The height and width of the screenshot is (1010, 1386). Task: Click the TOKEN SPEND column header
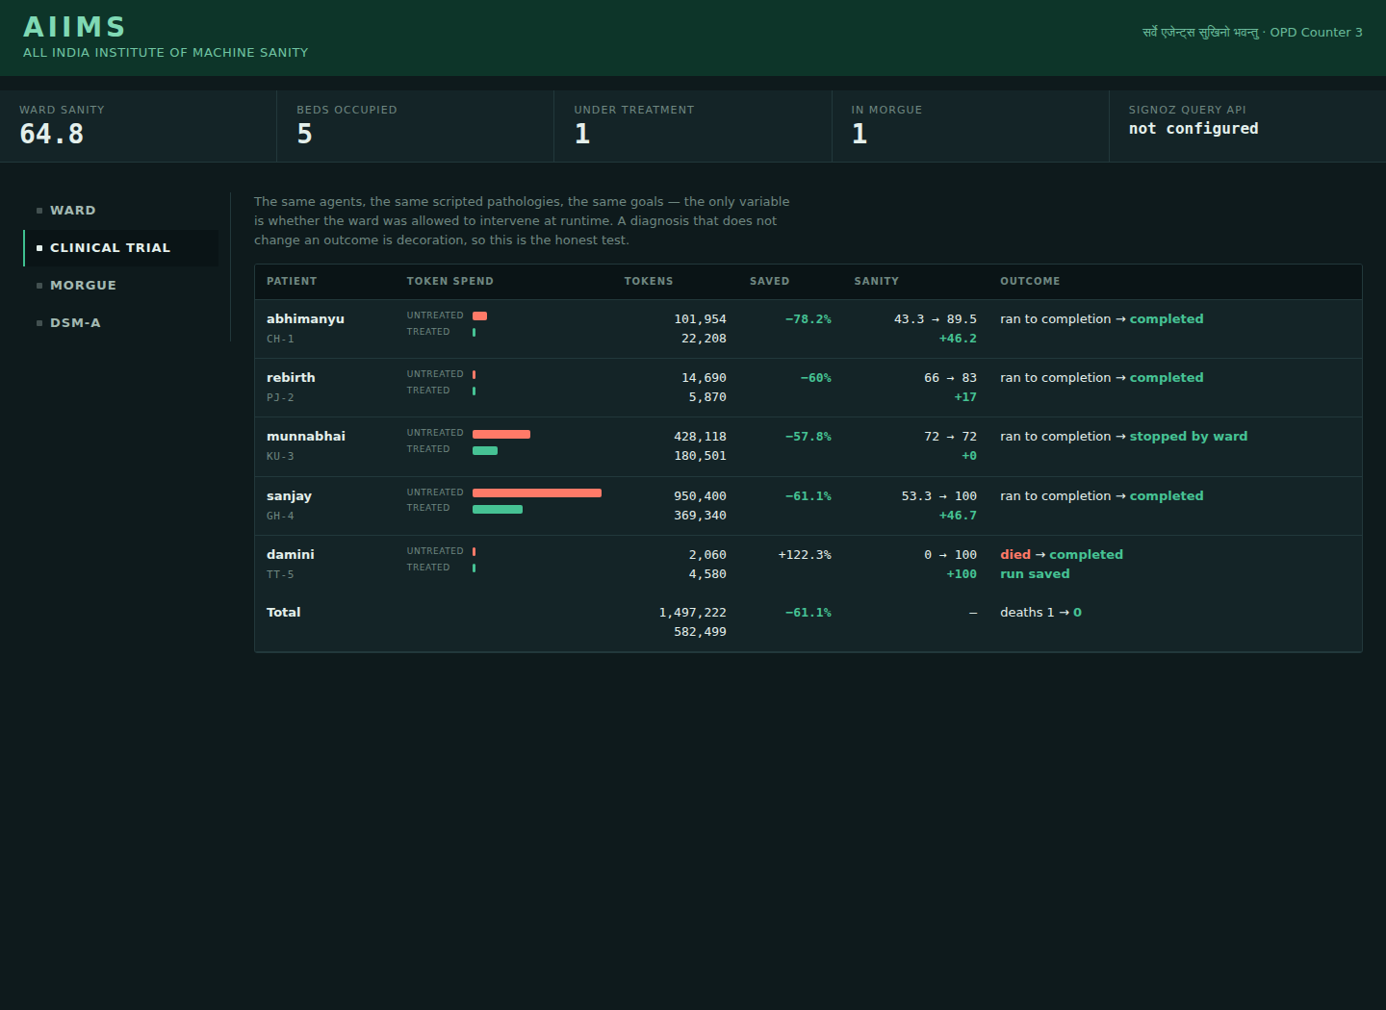point(449,281)
